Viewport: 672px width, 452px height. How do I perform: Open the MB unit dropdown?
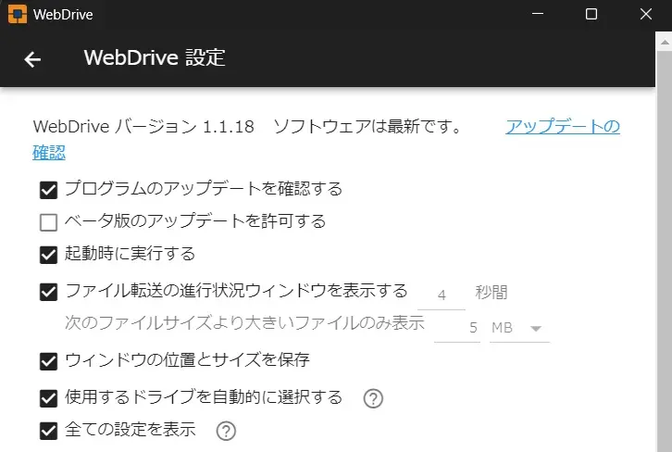[519, 329]
